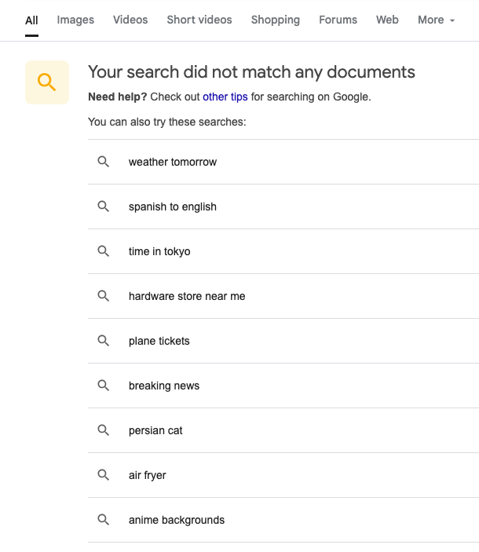The image size is (479, 552).
Task: Click the magnifier icon beside 'breaking news'
Action: click(103, 386)
